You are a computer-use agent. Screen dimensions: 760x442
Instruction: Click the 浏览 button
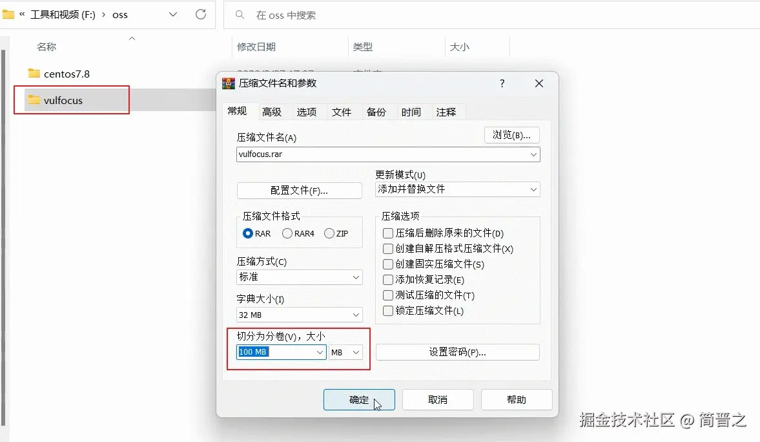coord(512,134)
